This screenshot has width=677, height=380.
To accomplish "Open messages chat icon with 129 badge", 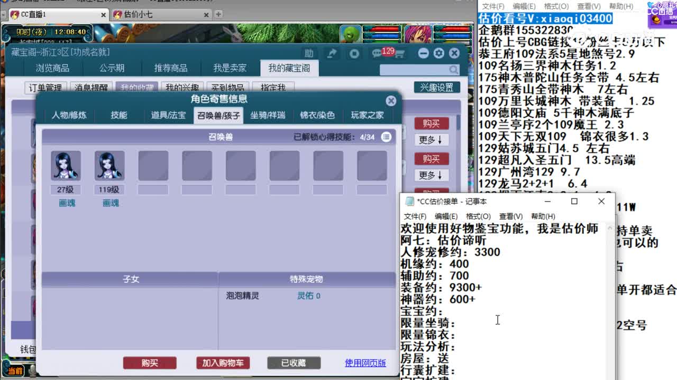I will pos(377,53).
